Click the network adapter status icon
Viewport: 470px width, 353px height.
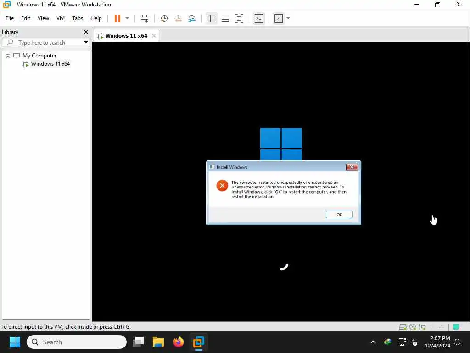(422, 327)
